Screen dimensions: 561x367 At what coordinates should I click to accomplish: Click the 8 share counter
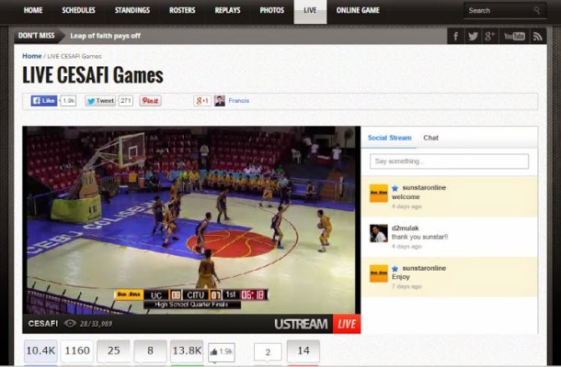coord(150,350)
